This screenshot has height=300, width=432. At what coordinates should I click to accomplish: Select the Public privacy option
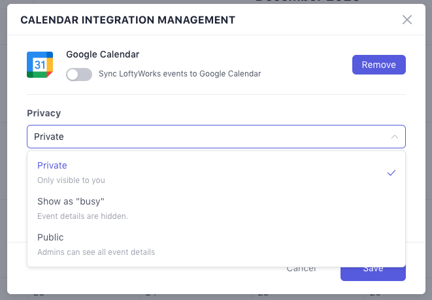(50, 237)
